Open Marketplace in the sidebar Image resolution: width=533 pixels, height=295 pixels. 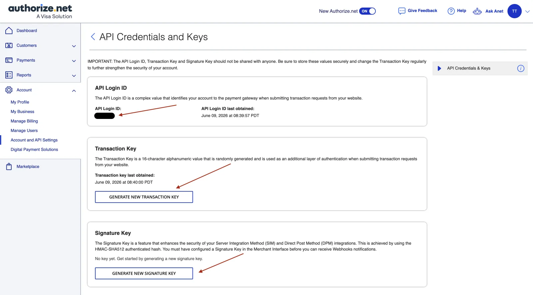point(28,166)
